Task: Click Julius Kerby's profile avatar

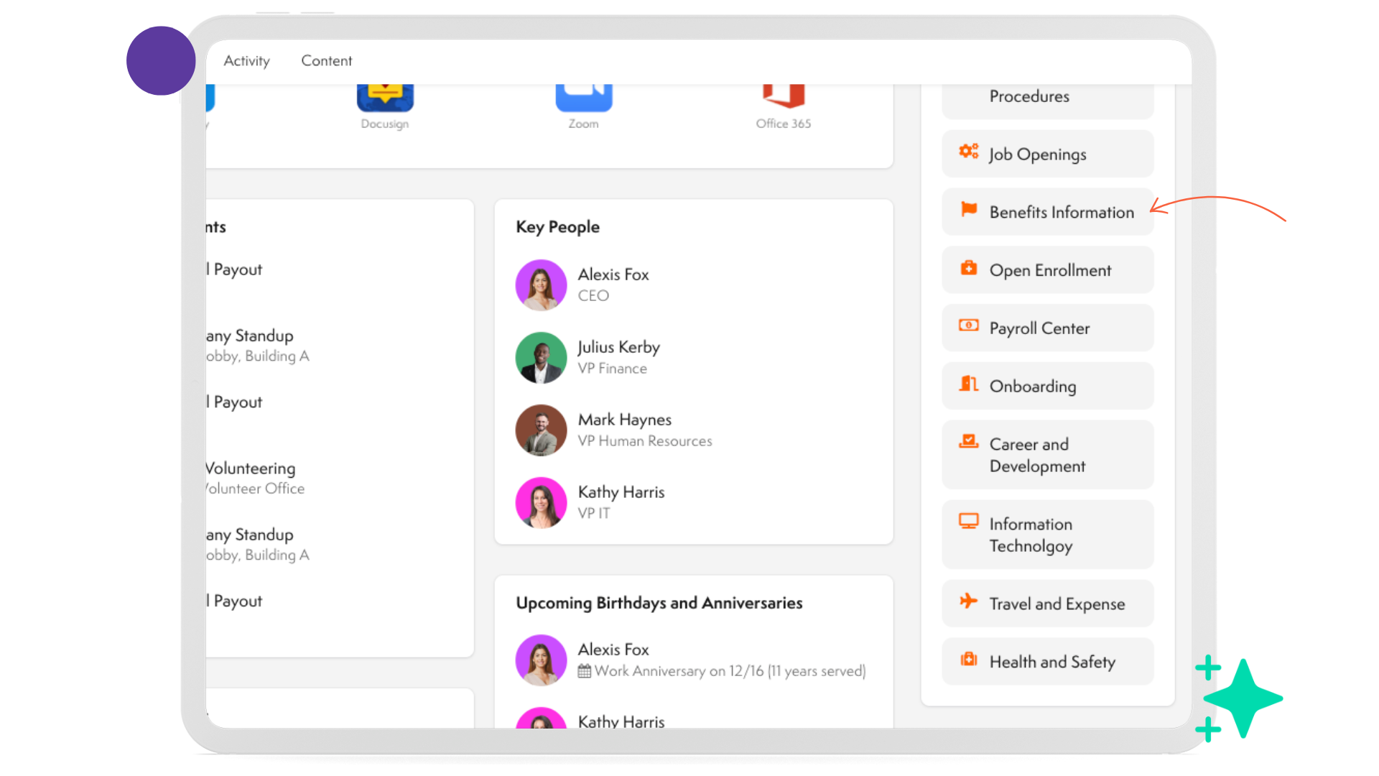Action: tap(541, 358)
